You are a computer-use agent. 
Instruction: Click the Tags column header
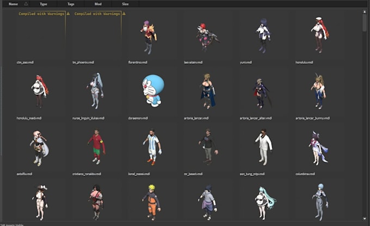click(71, 4)
